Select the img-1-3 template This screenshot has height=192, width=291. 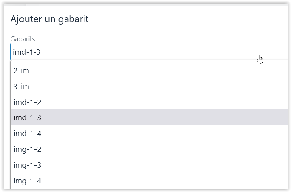149,165
